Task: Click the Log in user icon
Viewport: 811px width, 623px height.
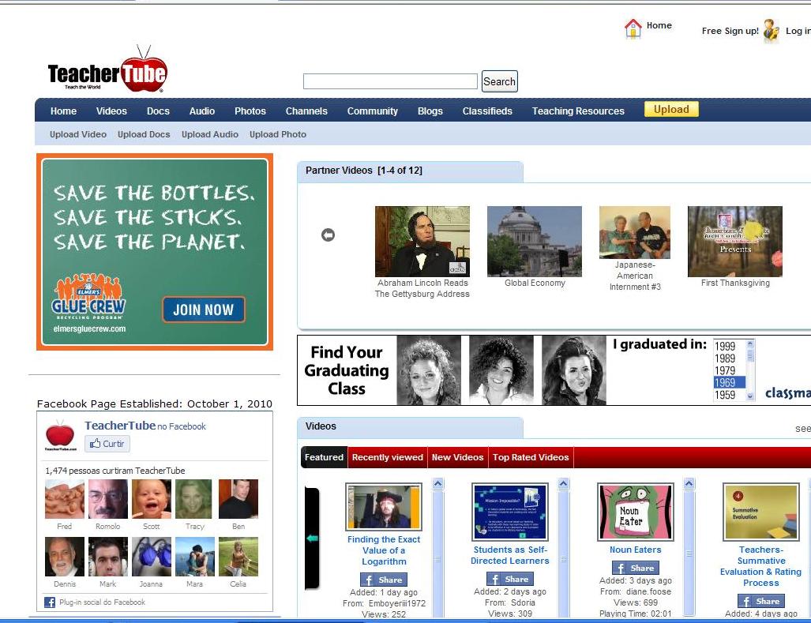Action: (x=772, y=31)
